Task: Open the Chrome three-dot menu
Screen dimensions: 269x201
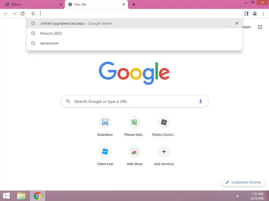Action: [263, 14]
